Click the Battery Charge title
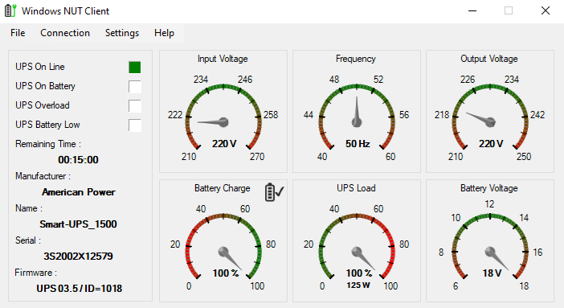This screenshot has height=308, width=564. [223, 188]
